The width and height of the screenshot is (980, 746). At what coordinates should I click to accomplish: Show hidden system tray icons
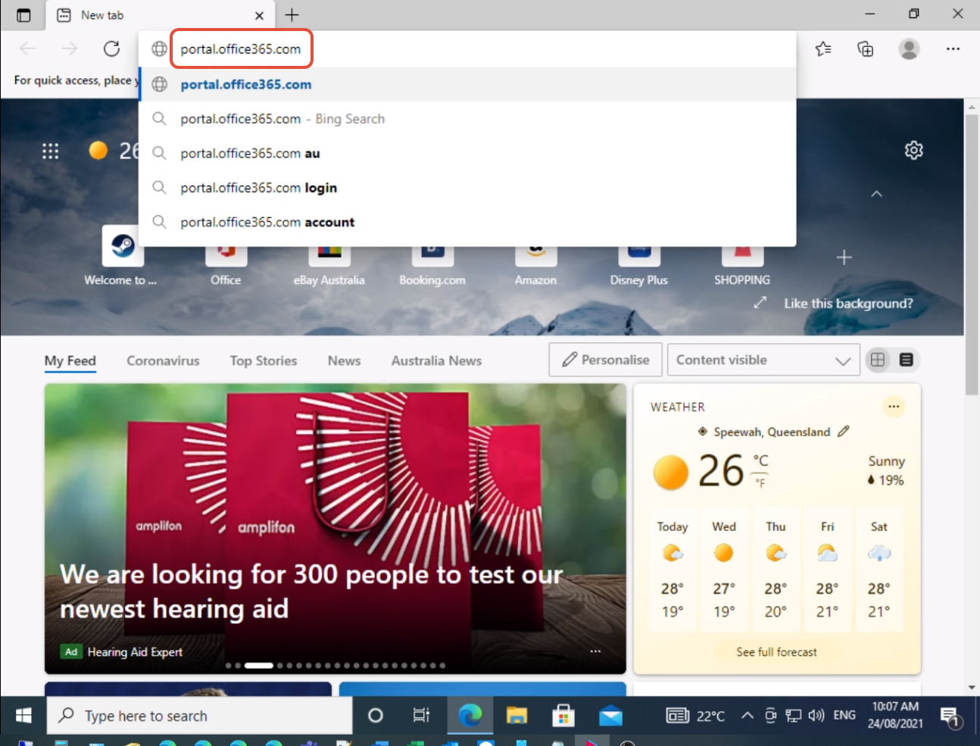pos(747,716)
